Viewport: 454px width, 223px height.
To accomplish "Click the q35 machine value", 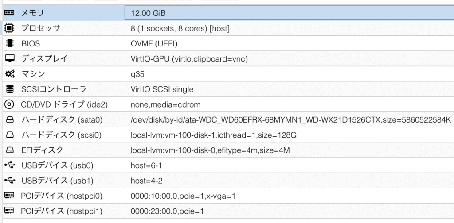I will click(x=137, y=74).
